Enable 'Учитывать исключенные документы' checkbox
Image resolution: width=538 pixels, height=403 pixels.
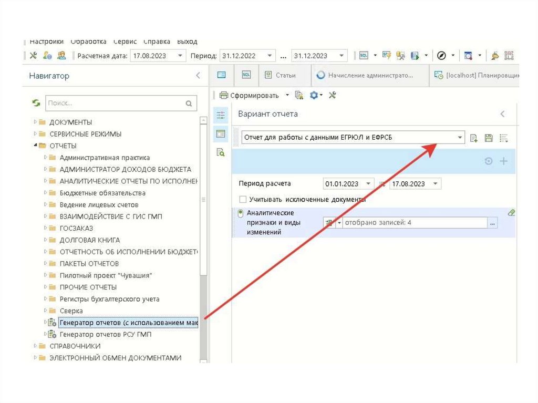click(243, 200)
